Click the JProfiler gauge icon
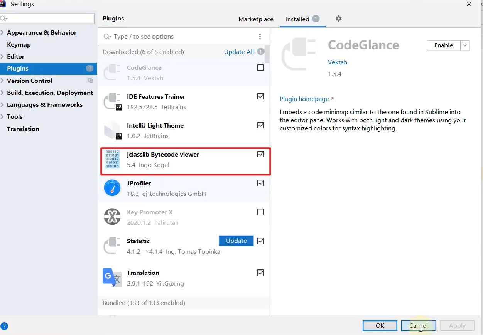 112,188
